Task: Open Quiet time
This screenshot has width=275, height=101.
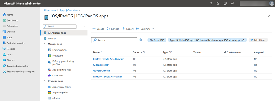Action: tap(58, 76)
